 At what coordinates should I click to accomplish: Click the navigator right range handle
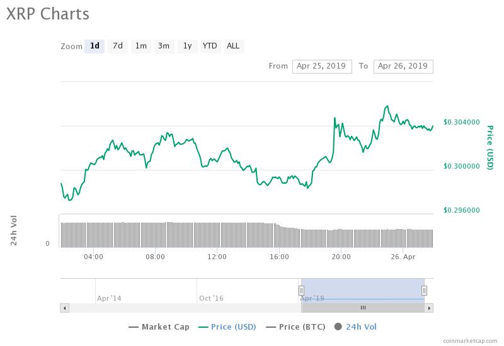[x=425, y=290]
